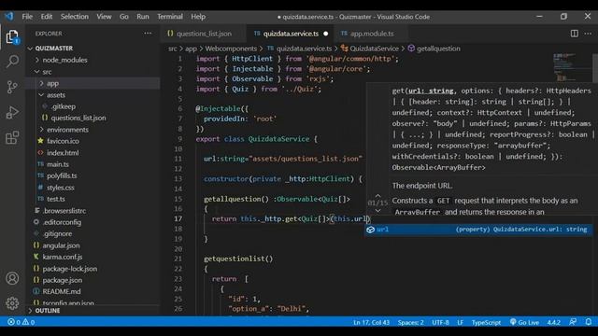Expand the node_modules folder
The height and width of the screenshot is (336, 598).
pos(64,60)
